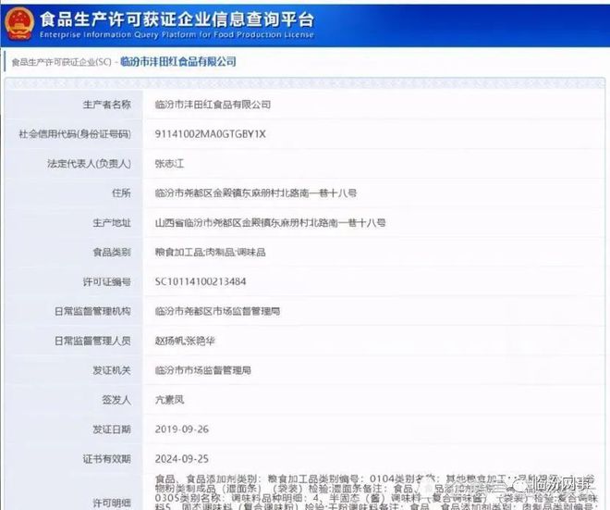The image size is (610, 510).
Task: Select the label 发证日期
Action: pos(112,429)
